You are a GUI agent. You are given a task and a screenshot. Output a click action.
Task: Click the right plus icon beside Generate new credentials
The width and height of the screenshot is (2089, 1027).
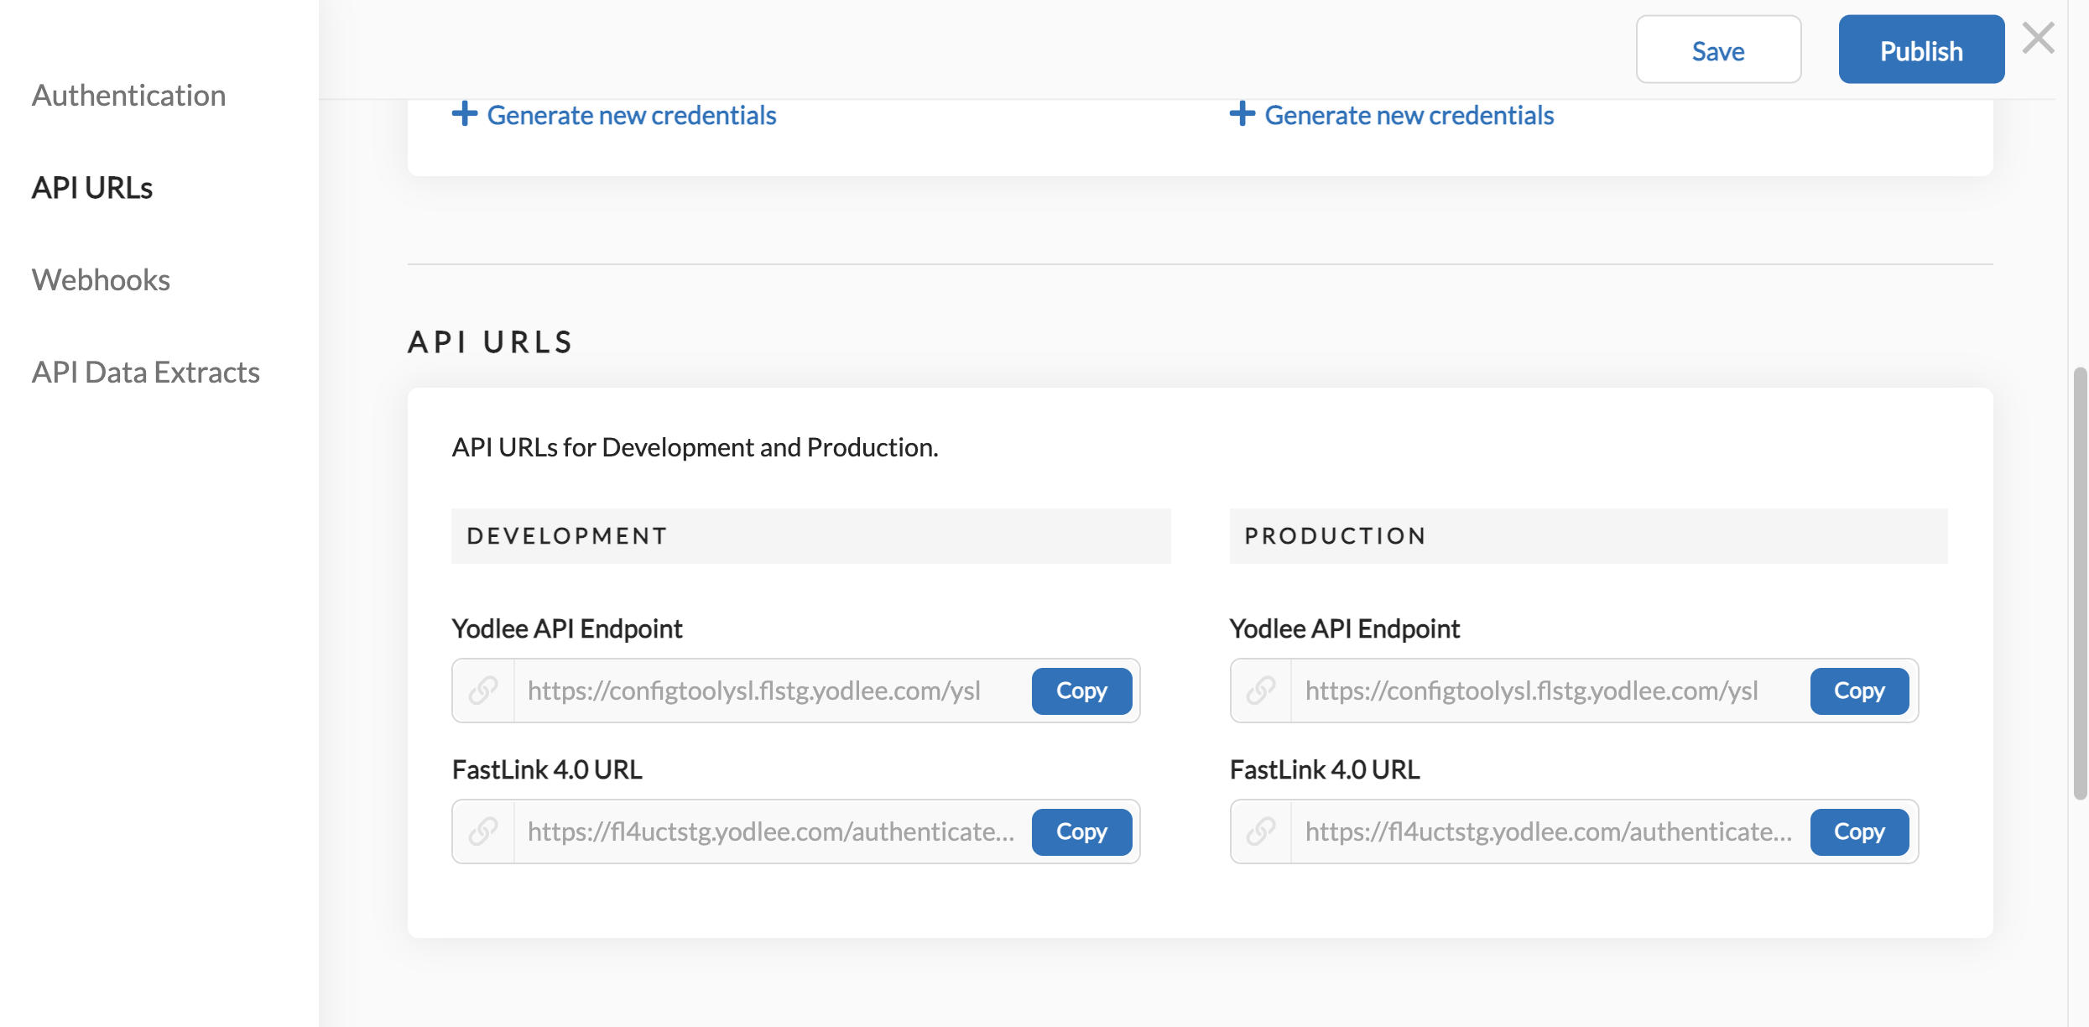(x=1242, y=114)
